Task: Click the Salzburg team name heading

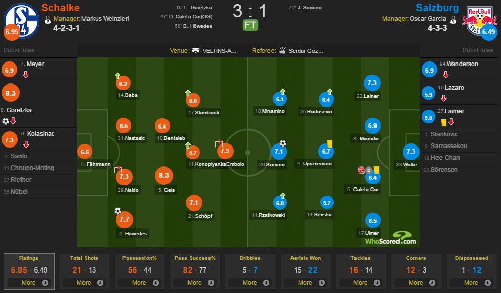Action: pyautogui.click(x=437, y=8)
